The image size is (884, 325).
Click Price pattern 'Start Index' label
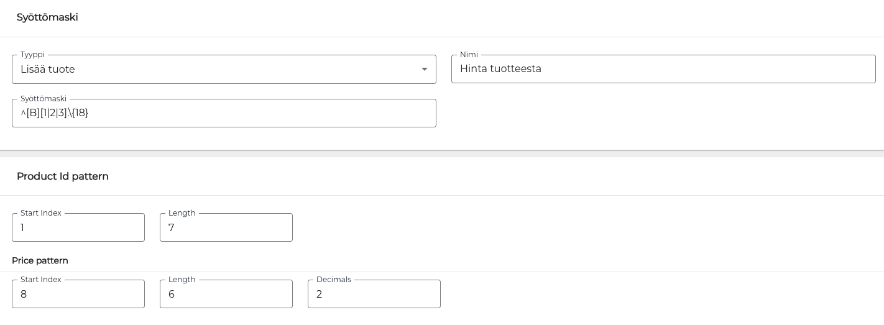coord(41,280)
